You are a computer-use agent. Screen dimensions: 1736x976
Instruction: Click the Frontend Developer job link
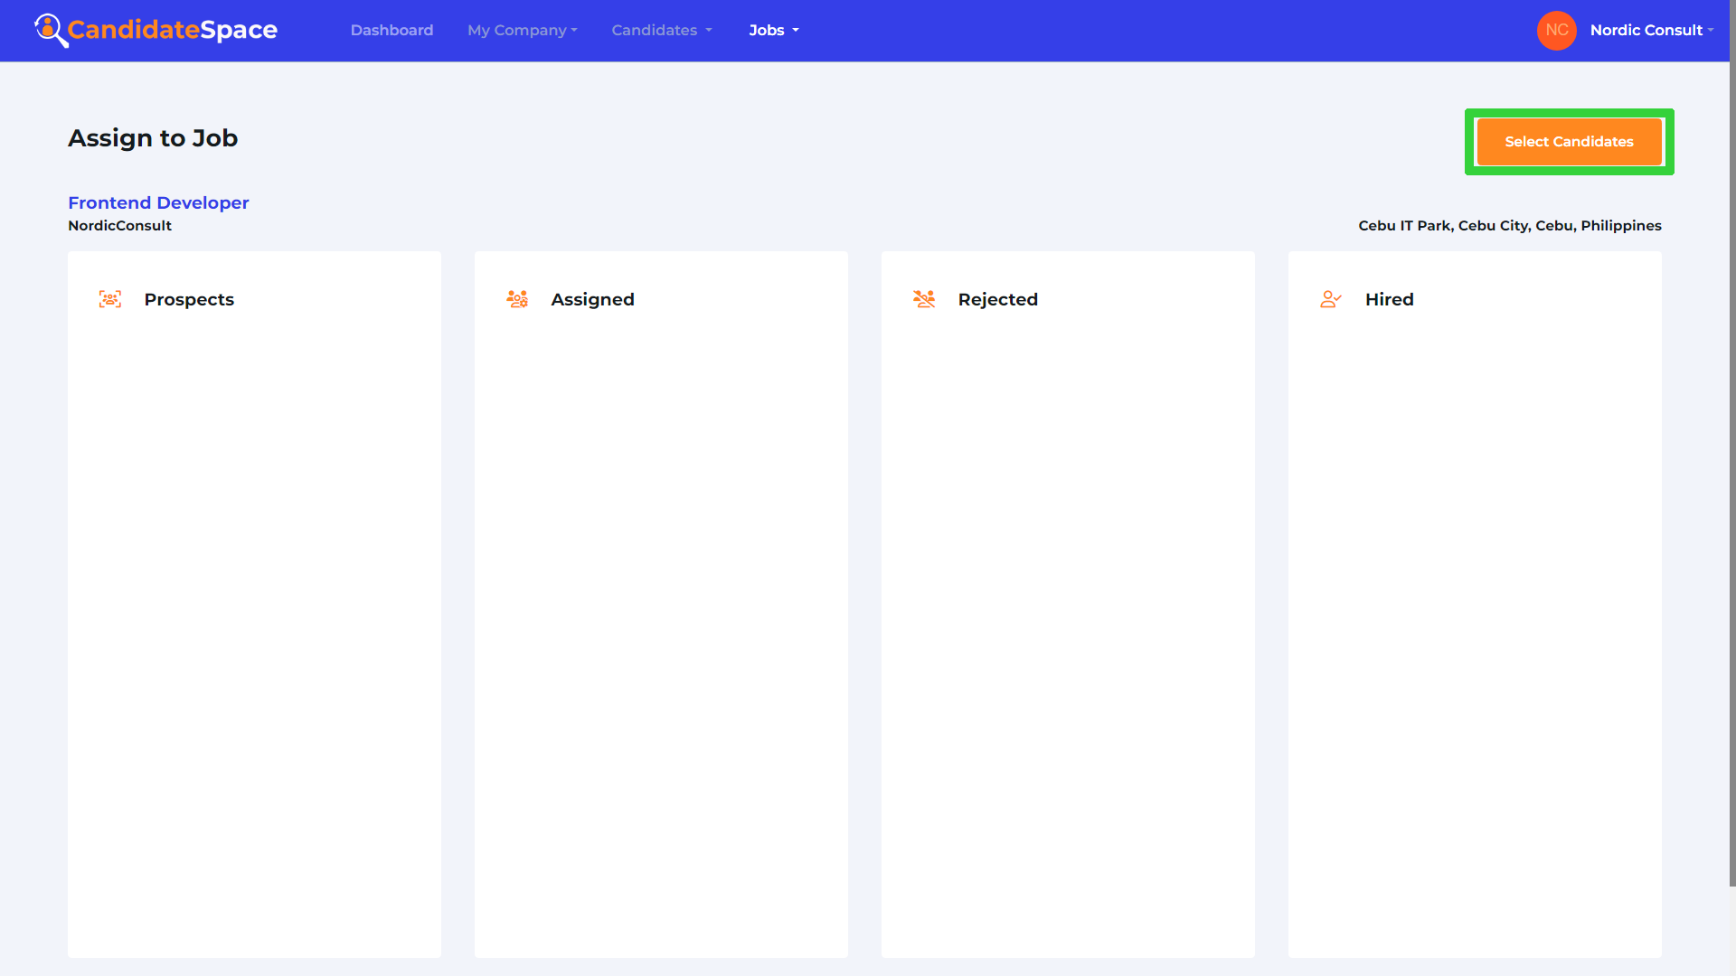[158, 202]
